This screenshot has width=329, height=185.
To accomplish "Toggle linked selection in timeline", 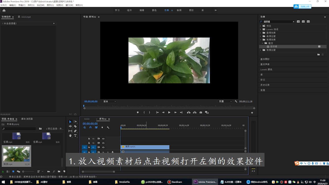I will [96, 127].
